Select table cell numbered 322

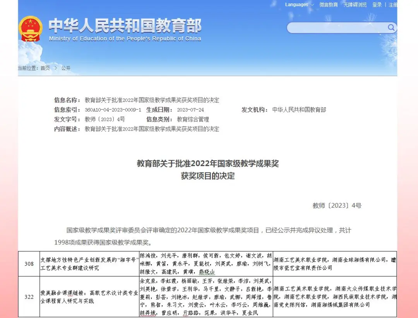point(29,297)
